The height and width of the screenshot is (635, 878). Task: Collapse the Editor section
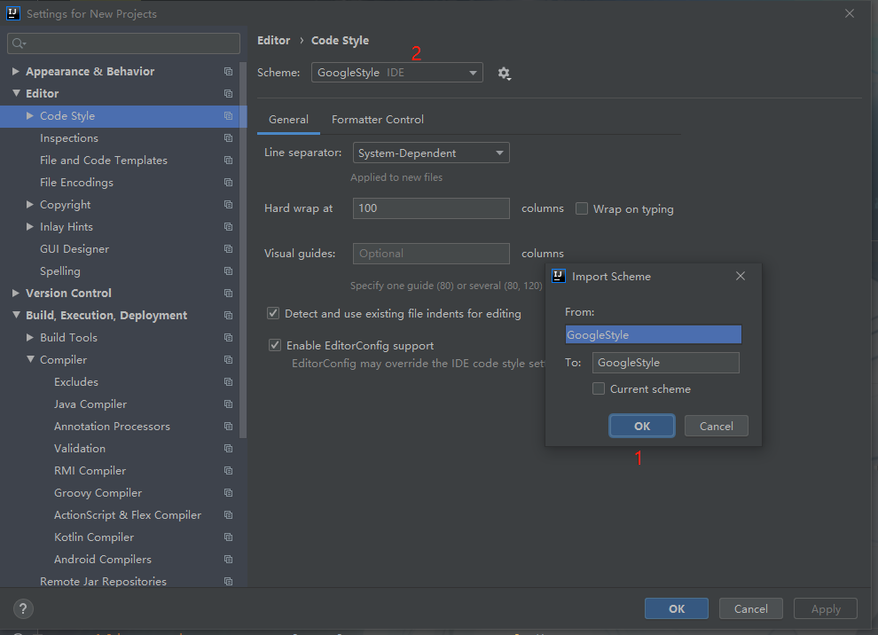click(16, 93)
